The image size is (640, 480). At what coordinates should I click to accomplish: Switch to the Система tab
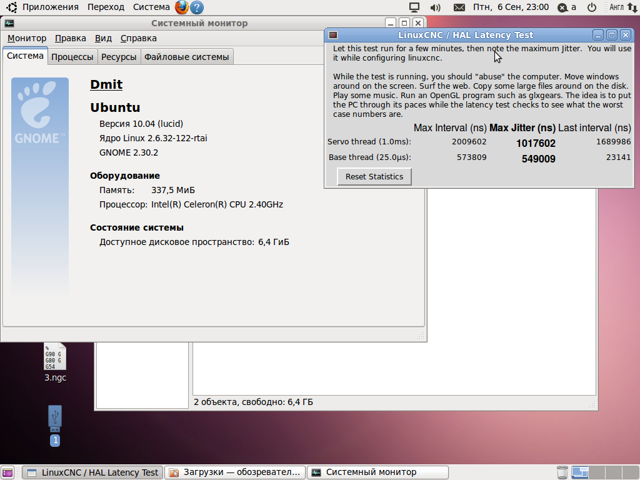(25, 56)
